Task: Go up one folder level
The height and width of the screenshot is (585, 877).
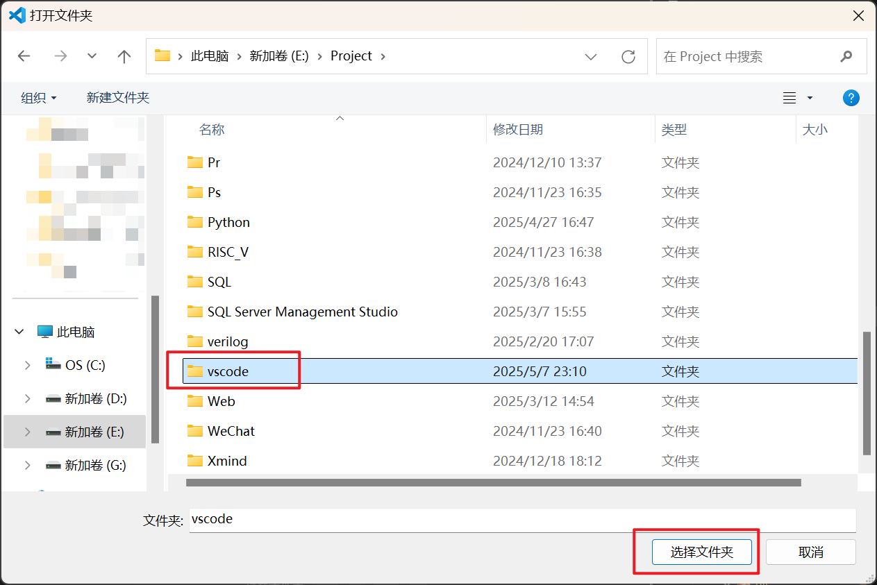Action: [124, 56]
